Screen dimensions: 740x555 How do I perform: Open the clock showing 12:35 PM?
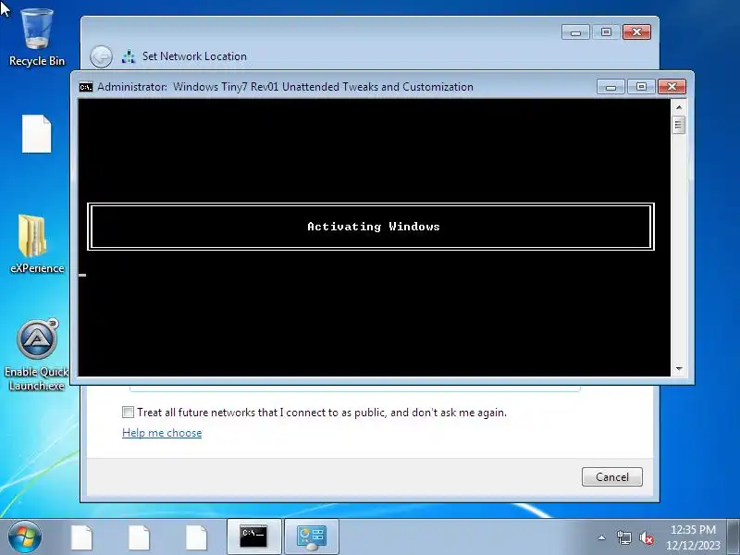(693, 537)
